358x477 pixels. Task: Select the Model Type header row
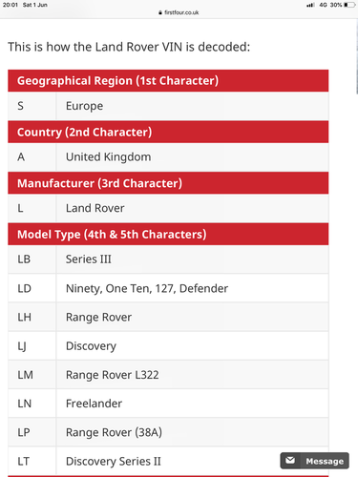pos(168,235)
